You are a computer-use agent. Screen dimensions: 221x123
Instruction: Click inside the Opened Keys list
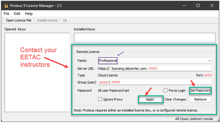click(x=37, y=72)
